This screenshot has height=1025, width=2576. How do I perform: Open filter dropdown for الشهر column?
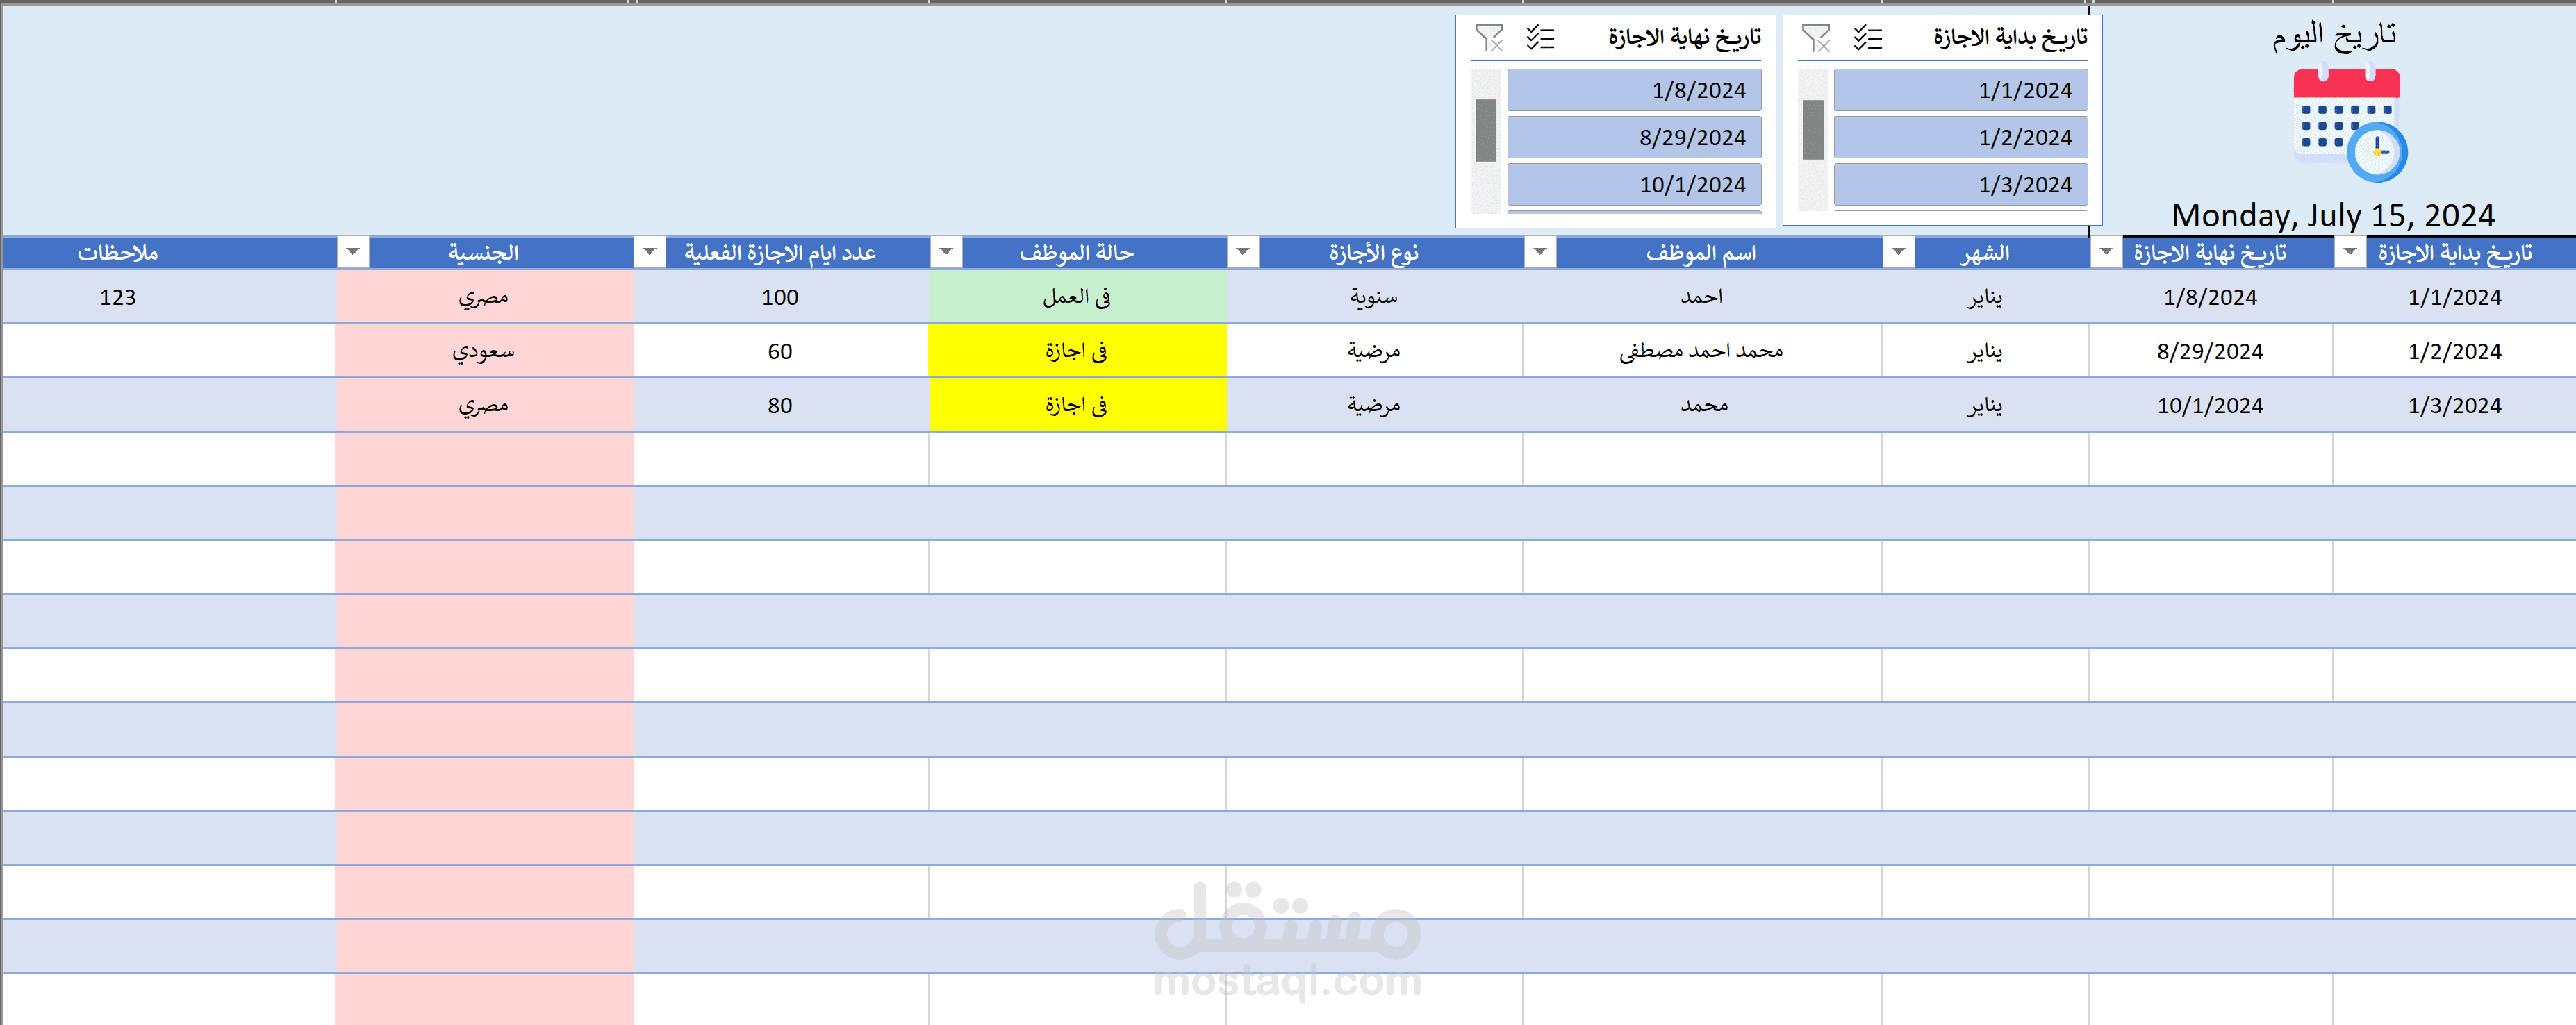[x=2106, y=253]
